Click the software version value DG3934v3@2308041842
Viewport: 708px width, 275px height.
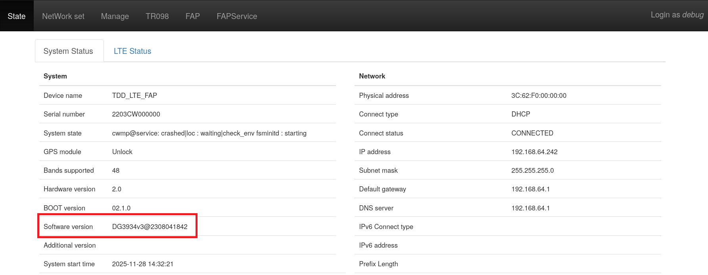point(150,227)
